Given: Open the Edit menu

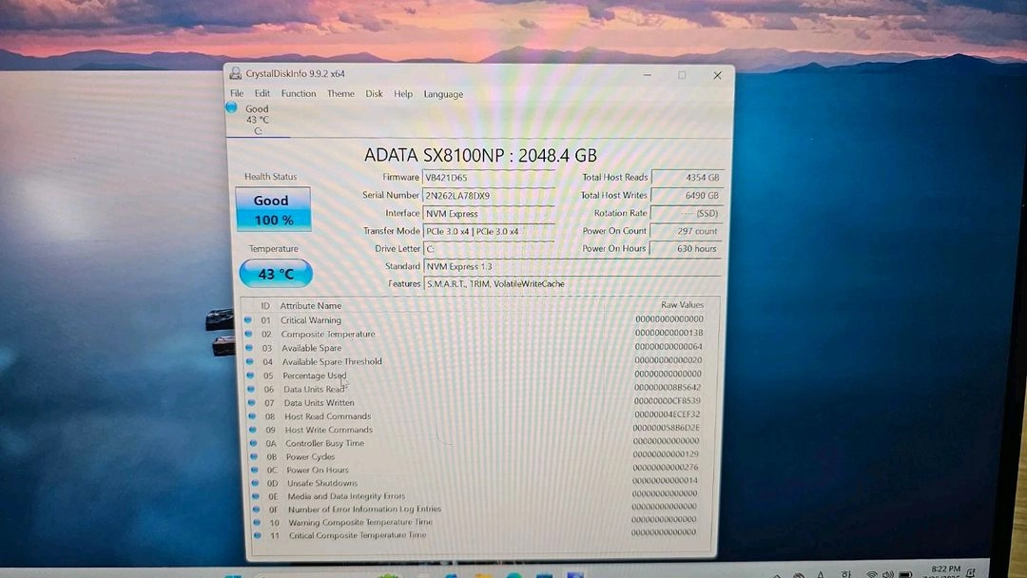Looking at the screenshot, I should 262,93.
